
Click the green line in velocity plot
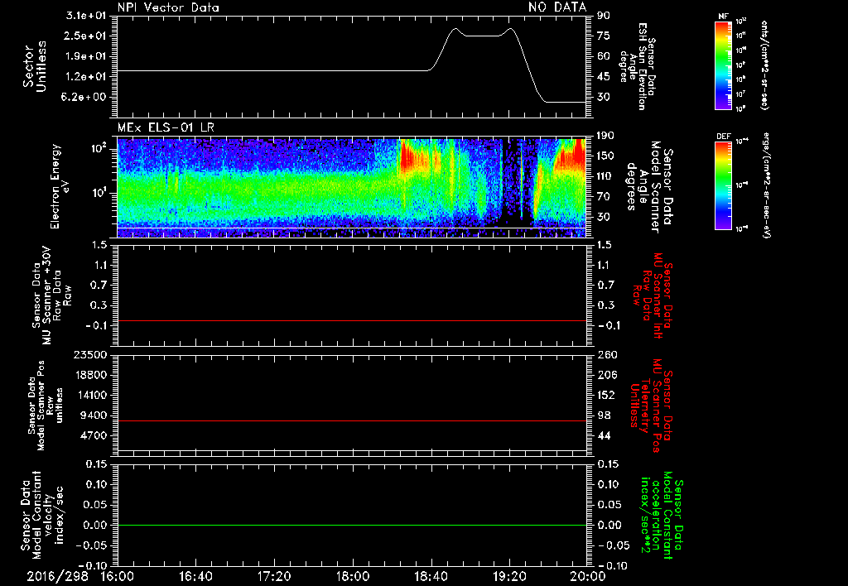(x=352, y=525)
